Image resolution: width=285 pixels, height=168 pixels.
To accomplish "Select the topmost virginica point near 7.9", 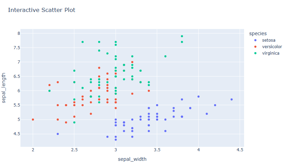I will click(182, 36).
